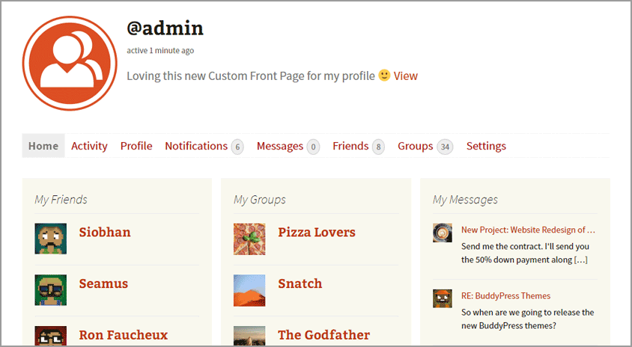Click the BuddyPress Themes message sender avatar

tap(443, 298)
